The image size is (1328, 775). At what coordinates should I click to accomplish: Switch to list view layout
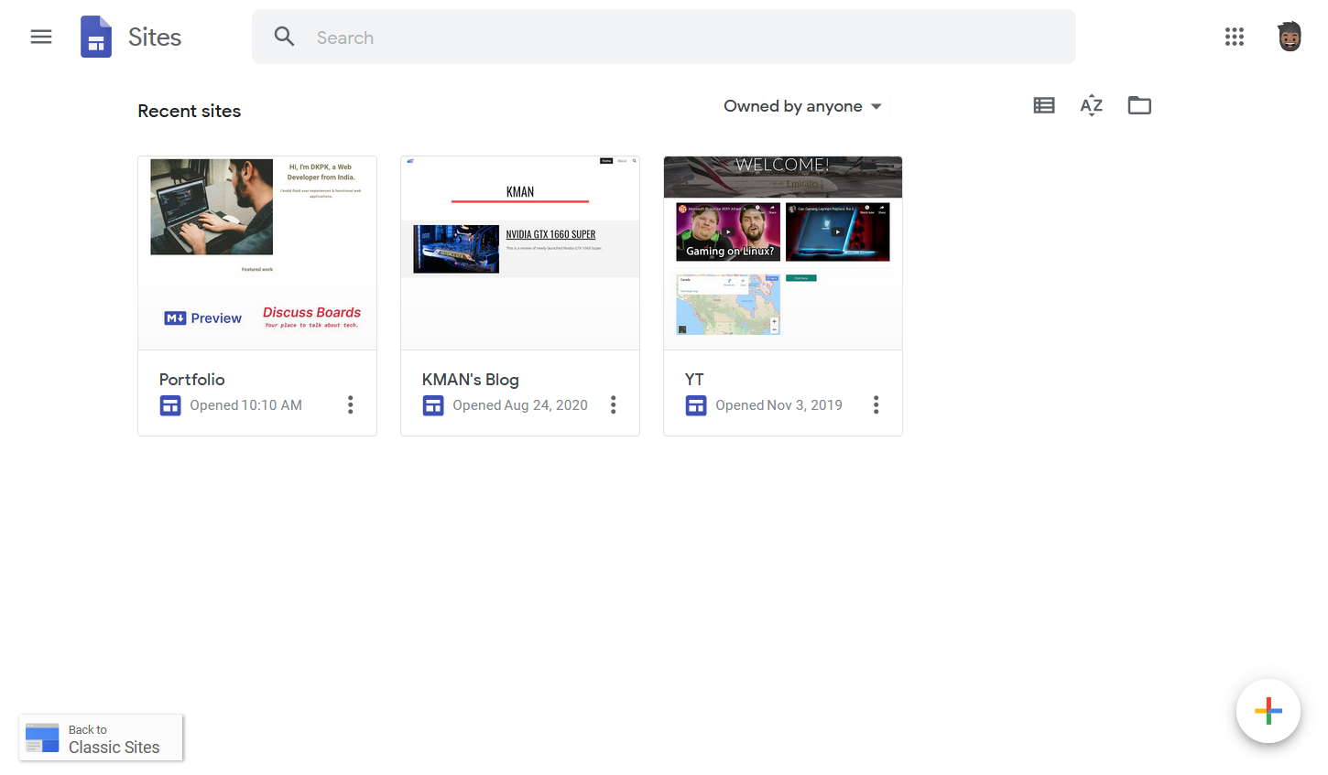[x=1043, y=105]
